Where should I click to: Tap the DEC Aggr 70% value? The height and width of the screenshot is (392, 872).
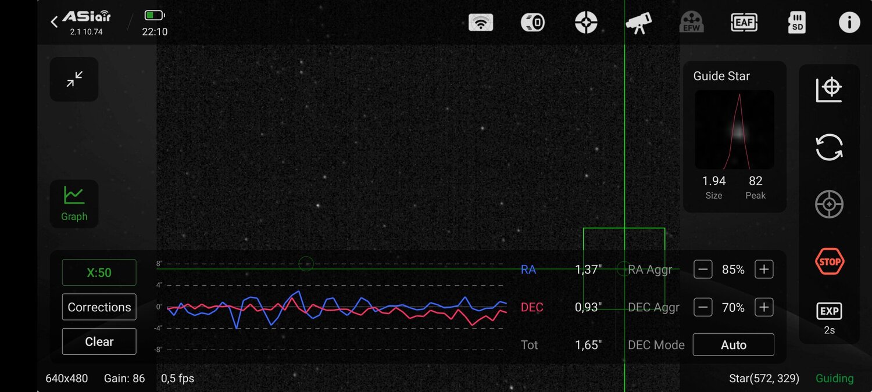(x=734, y=307)
